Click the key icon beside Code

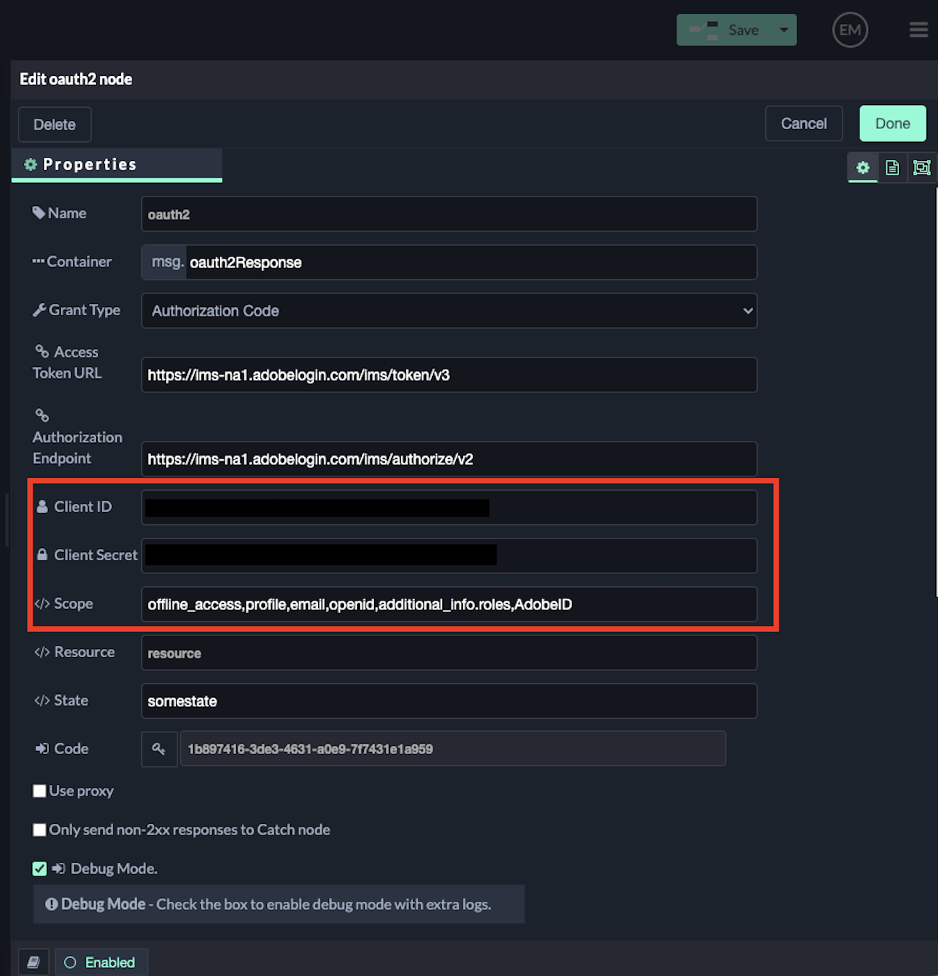159,749
